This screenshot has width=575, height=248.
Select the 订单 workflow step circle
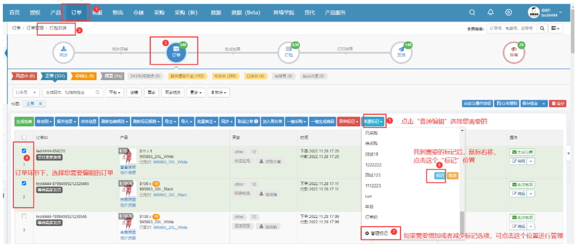[176, 52]
